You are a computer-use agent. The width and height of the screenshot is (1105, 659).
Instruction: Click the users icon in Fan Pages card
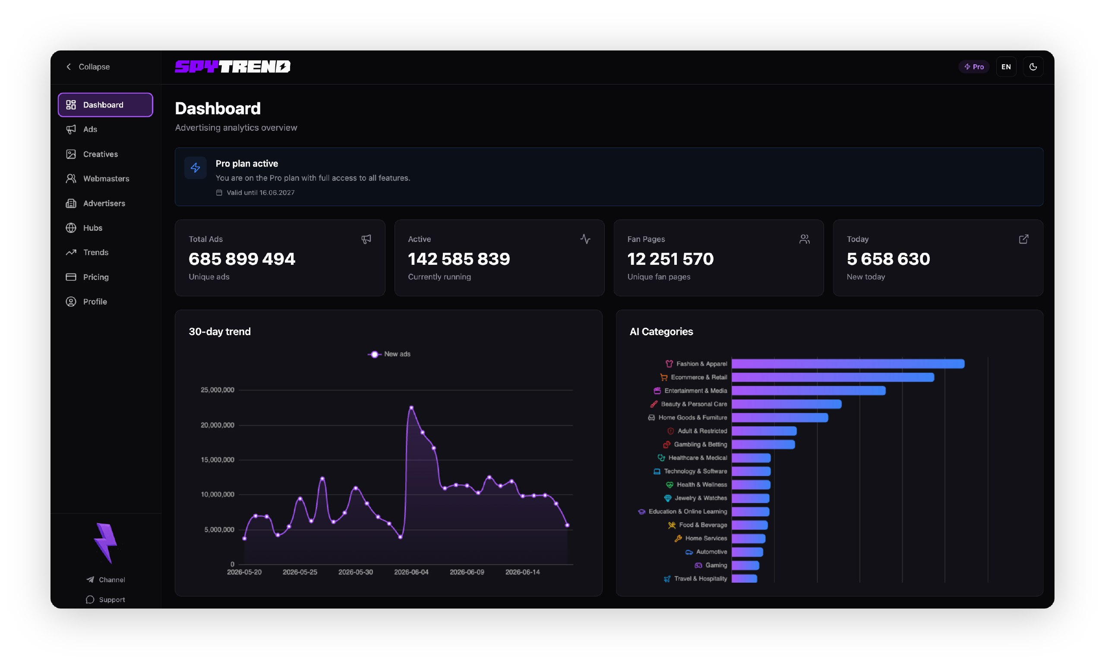pos(804,239)
